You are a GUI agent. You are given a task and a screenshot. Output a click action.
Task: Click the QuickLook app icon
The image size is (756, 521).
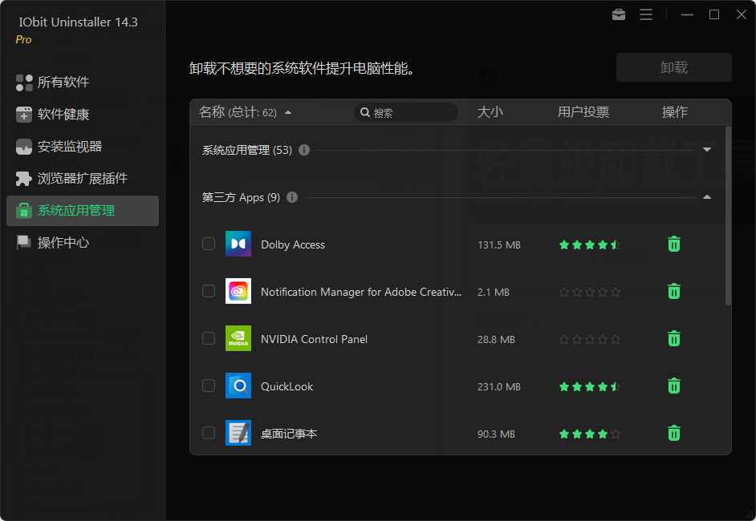[238, 386]
